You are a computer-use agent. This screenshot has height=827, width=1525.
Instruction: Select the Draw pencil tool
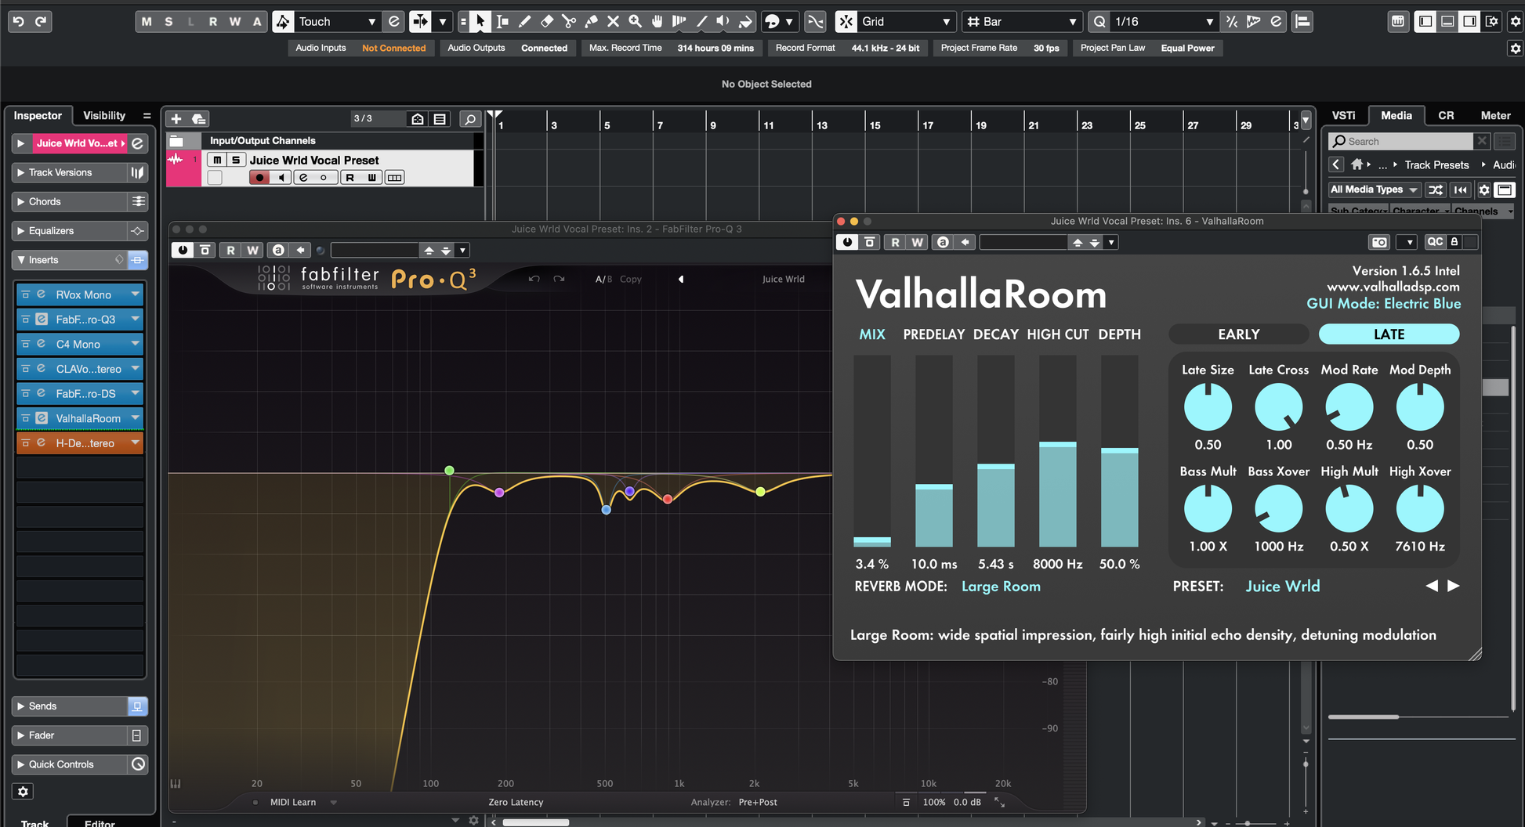tap(524, 22)
